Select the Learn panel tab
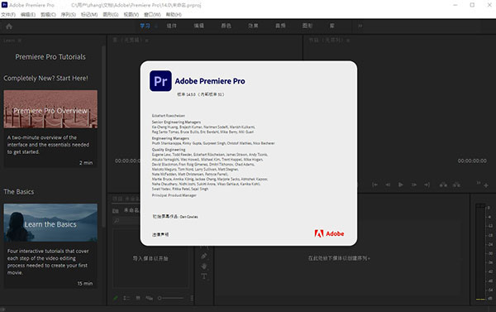This screenshot has width=496, height=312. point(9,41)
